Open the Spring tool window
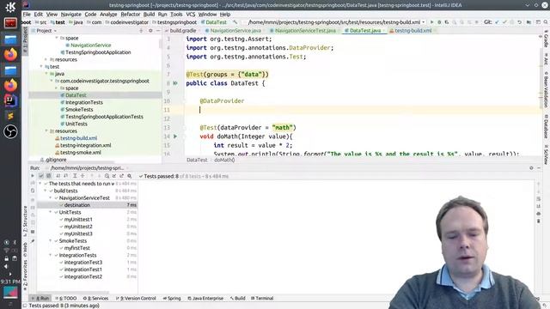 point(172,298)
